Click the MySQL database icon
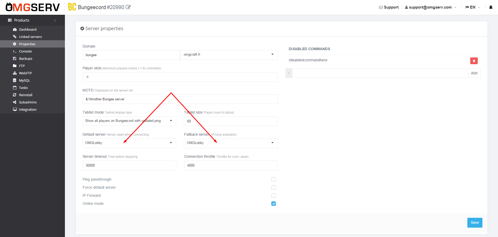This screenshot has height=237, width=498. pos(15,80)
